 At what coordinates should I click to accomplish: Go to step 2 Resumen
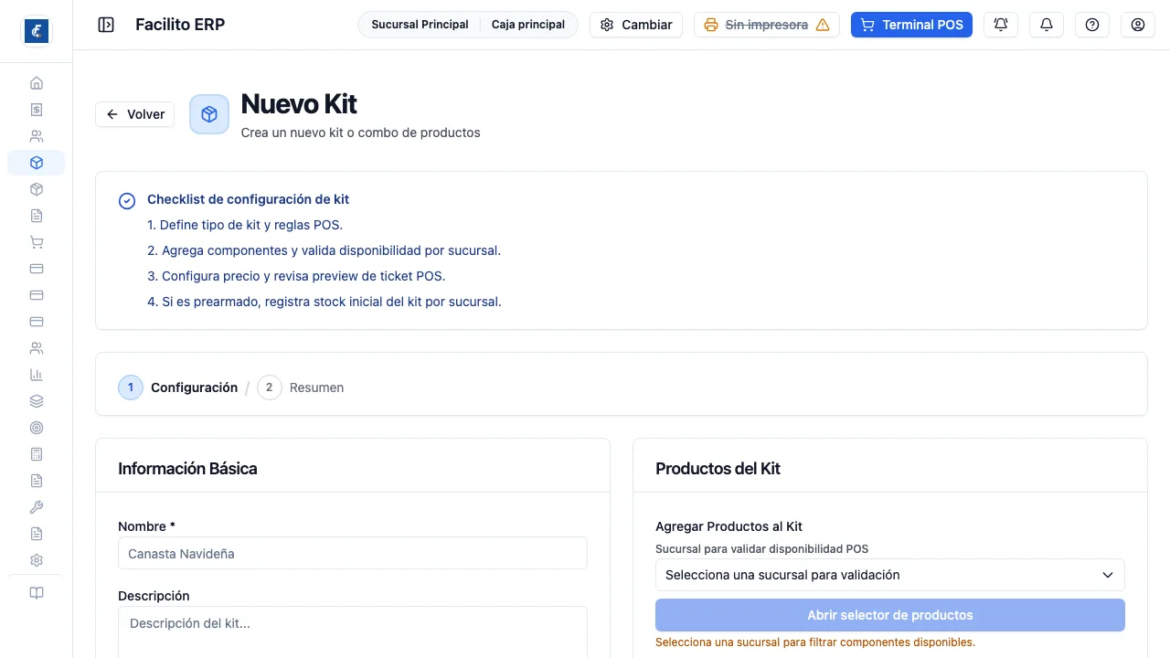tap(301, 387)
